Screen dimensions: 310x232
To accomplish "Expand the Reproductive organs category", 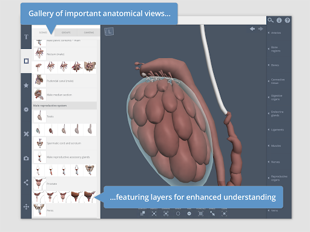I will click(279, 178).
